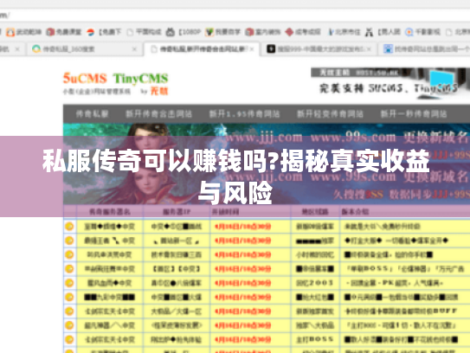Click the browser address bar
Image resolution: width=470 pixels, height=353 pixels.
click(235, 15)
